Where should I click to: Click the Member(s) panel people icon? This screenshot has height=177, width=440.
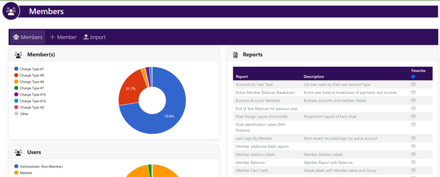point(18,55)
